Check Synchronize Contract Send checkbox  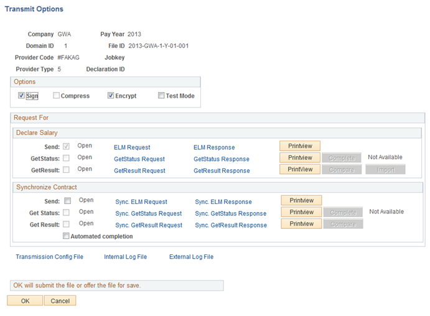(67, 201)
